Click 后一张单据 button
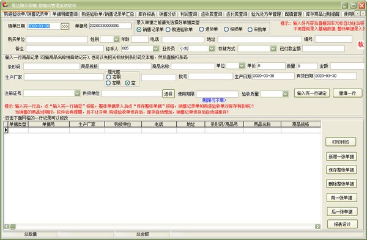This screenshot has width=367, height=240. point(342,212)
